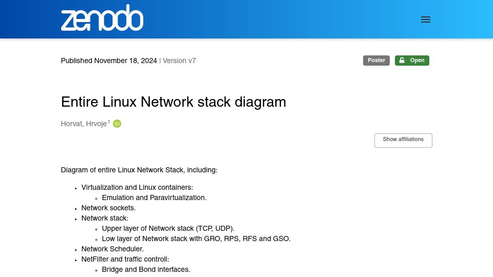
Task: Click the Published November 18, 2024 date
Action: 109,61
